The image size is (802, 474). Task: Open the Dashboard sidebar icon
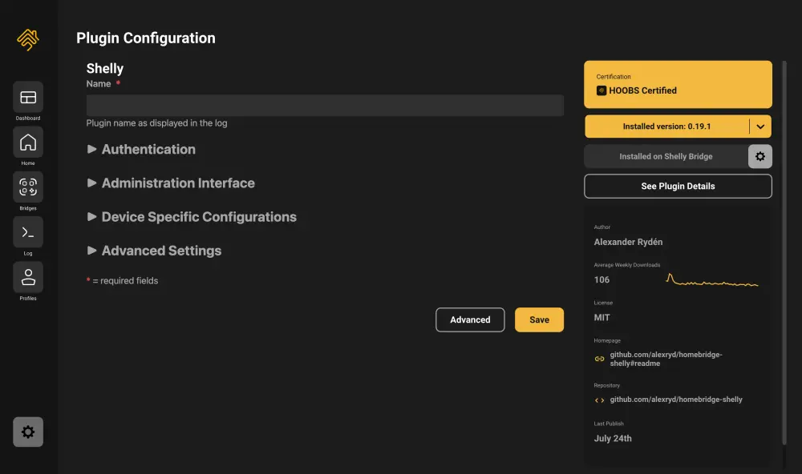[28, 97]
